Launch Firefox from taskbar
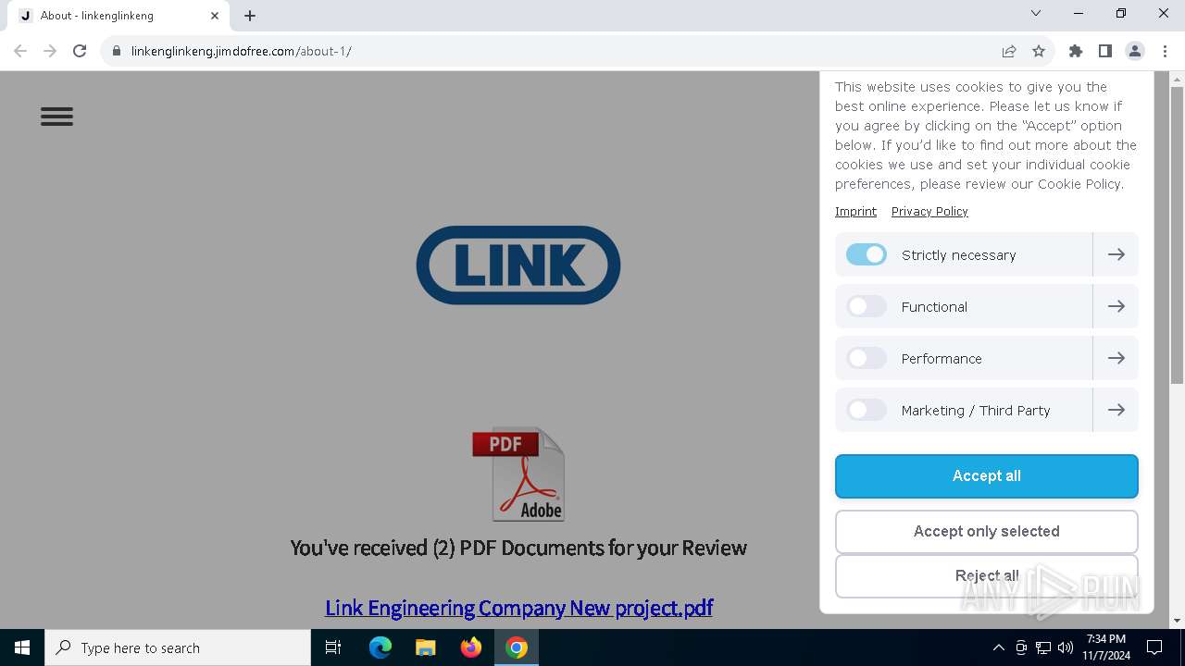 471,647
